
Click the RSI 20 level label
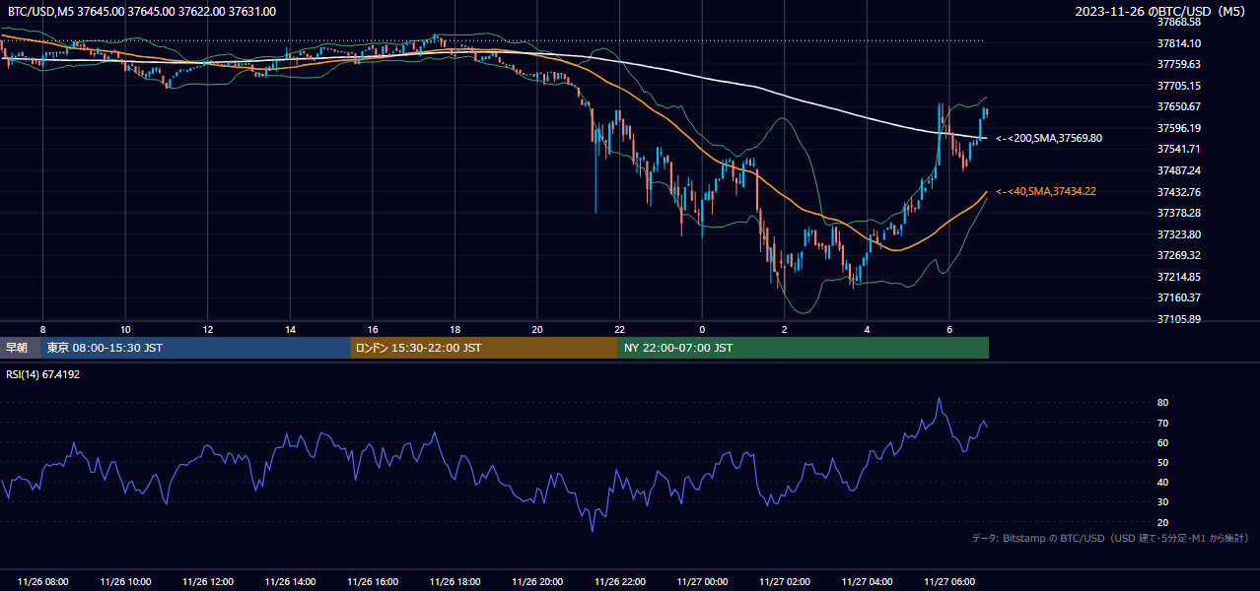1163,522
